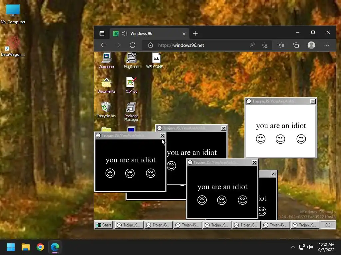The width and height of the screenshot is (341, 255).
Task: Click the Windows 96 taskbar clock 10:21
Action: pyautogui.click(x=328, y=225)
